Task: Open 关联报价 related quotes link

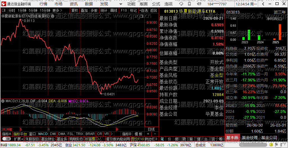Action: [x=32, y=139]
